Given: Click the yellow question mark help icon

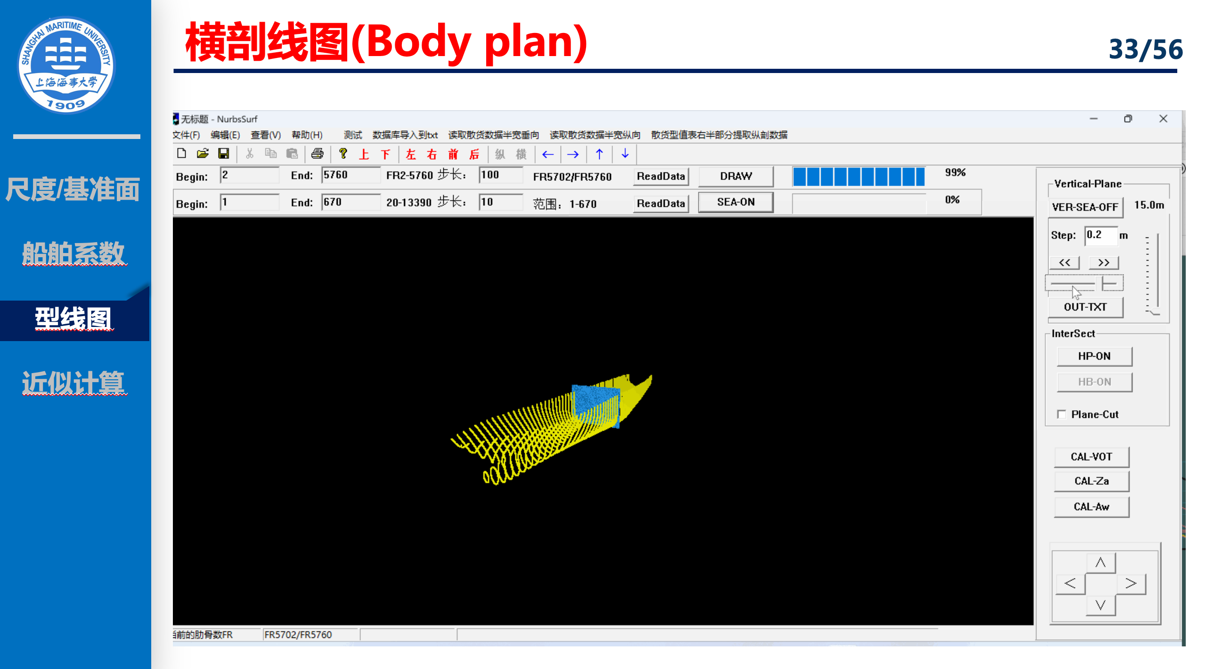Looking at the screenshot, I should coord(342,154).
